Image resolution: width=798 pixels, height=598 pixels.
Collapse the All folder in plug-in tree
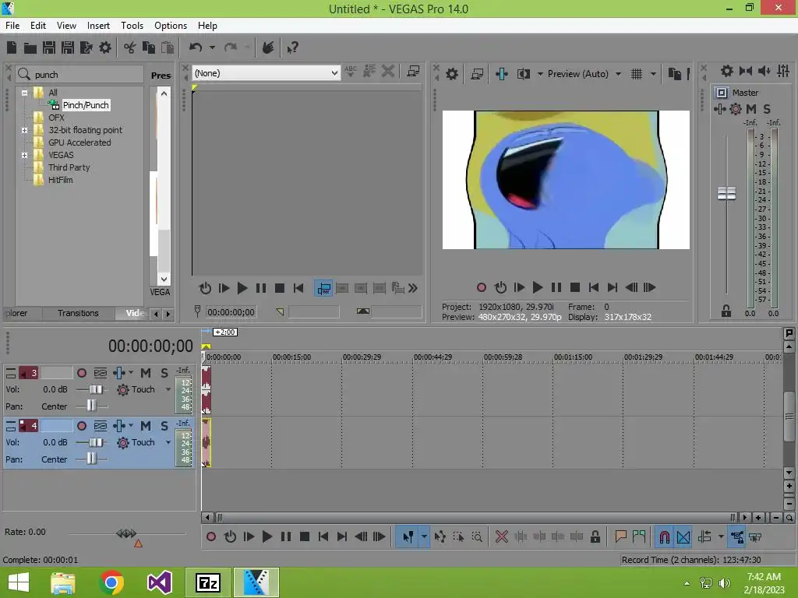pos(24,93)
